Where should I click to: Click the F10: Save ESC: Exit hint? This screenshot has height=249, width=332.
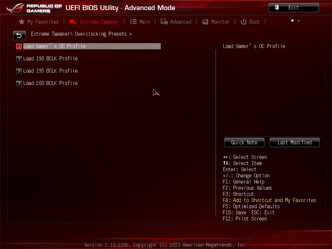pos(249,212)
